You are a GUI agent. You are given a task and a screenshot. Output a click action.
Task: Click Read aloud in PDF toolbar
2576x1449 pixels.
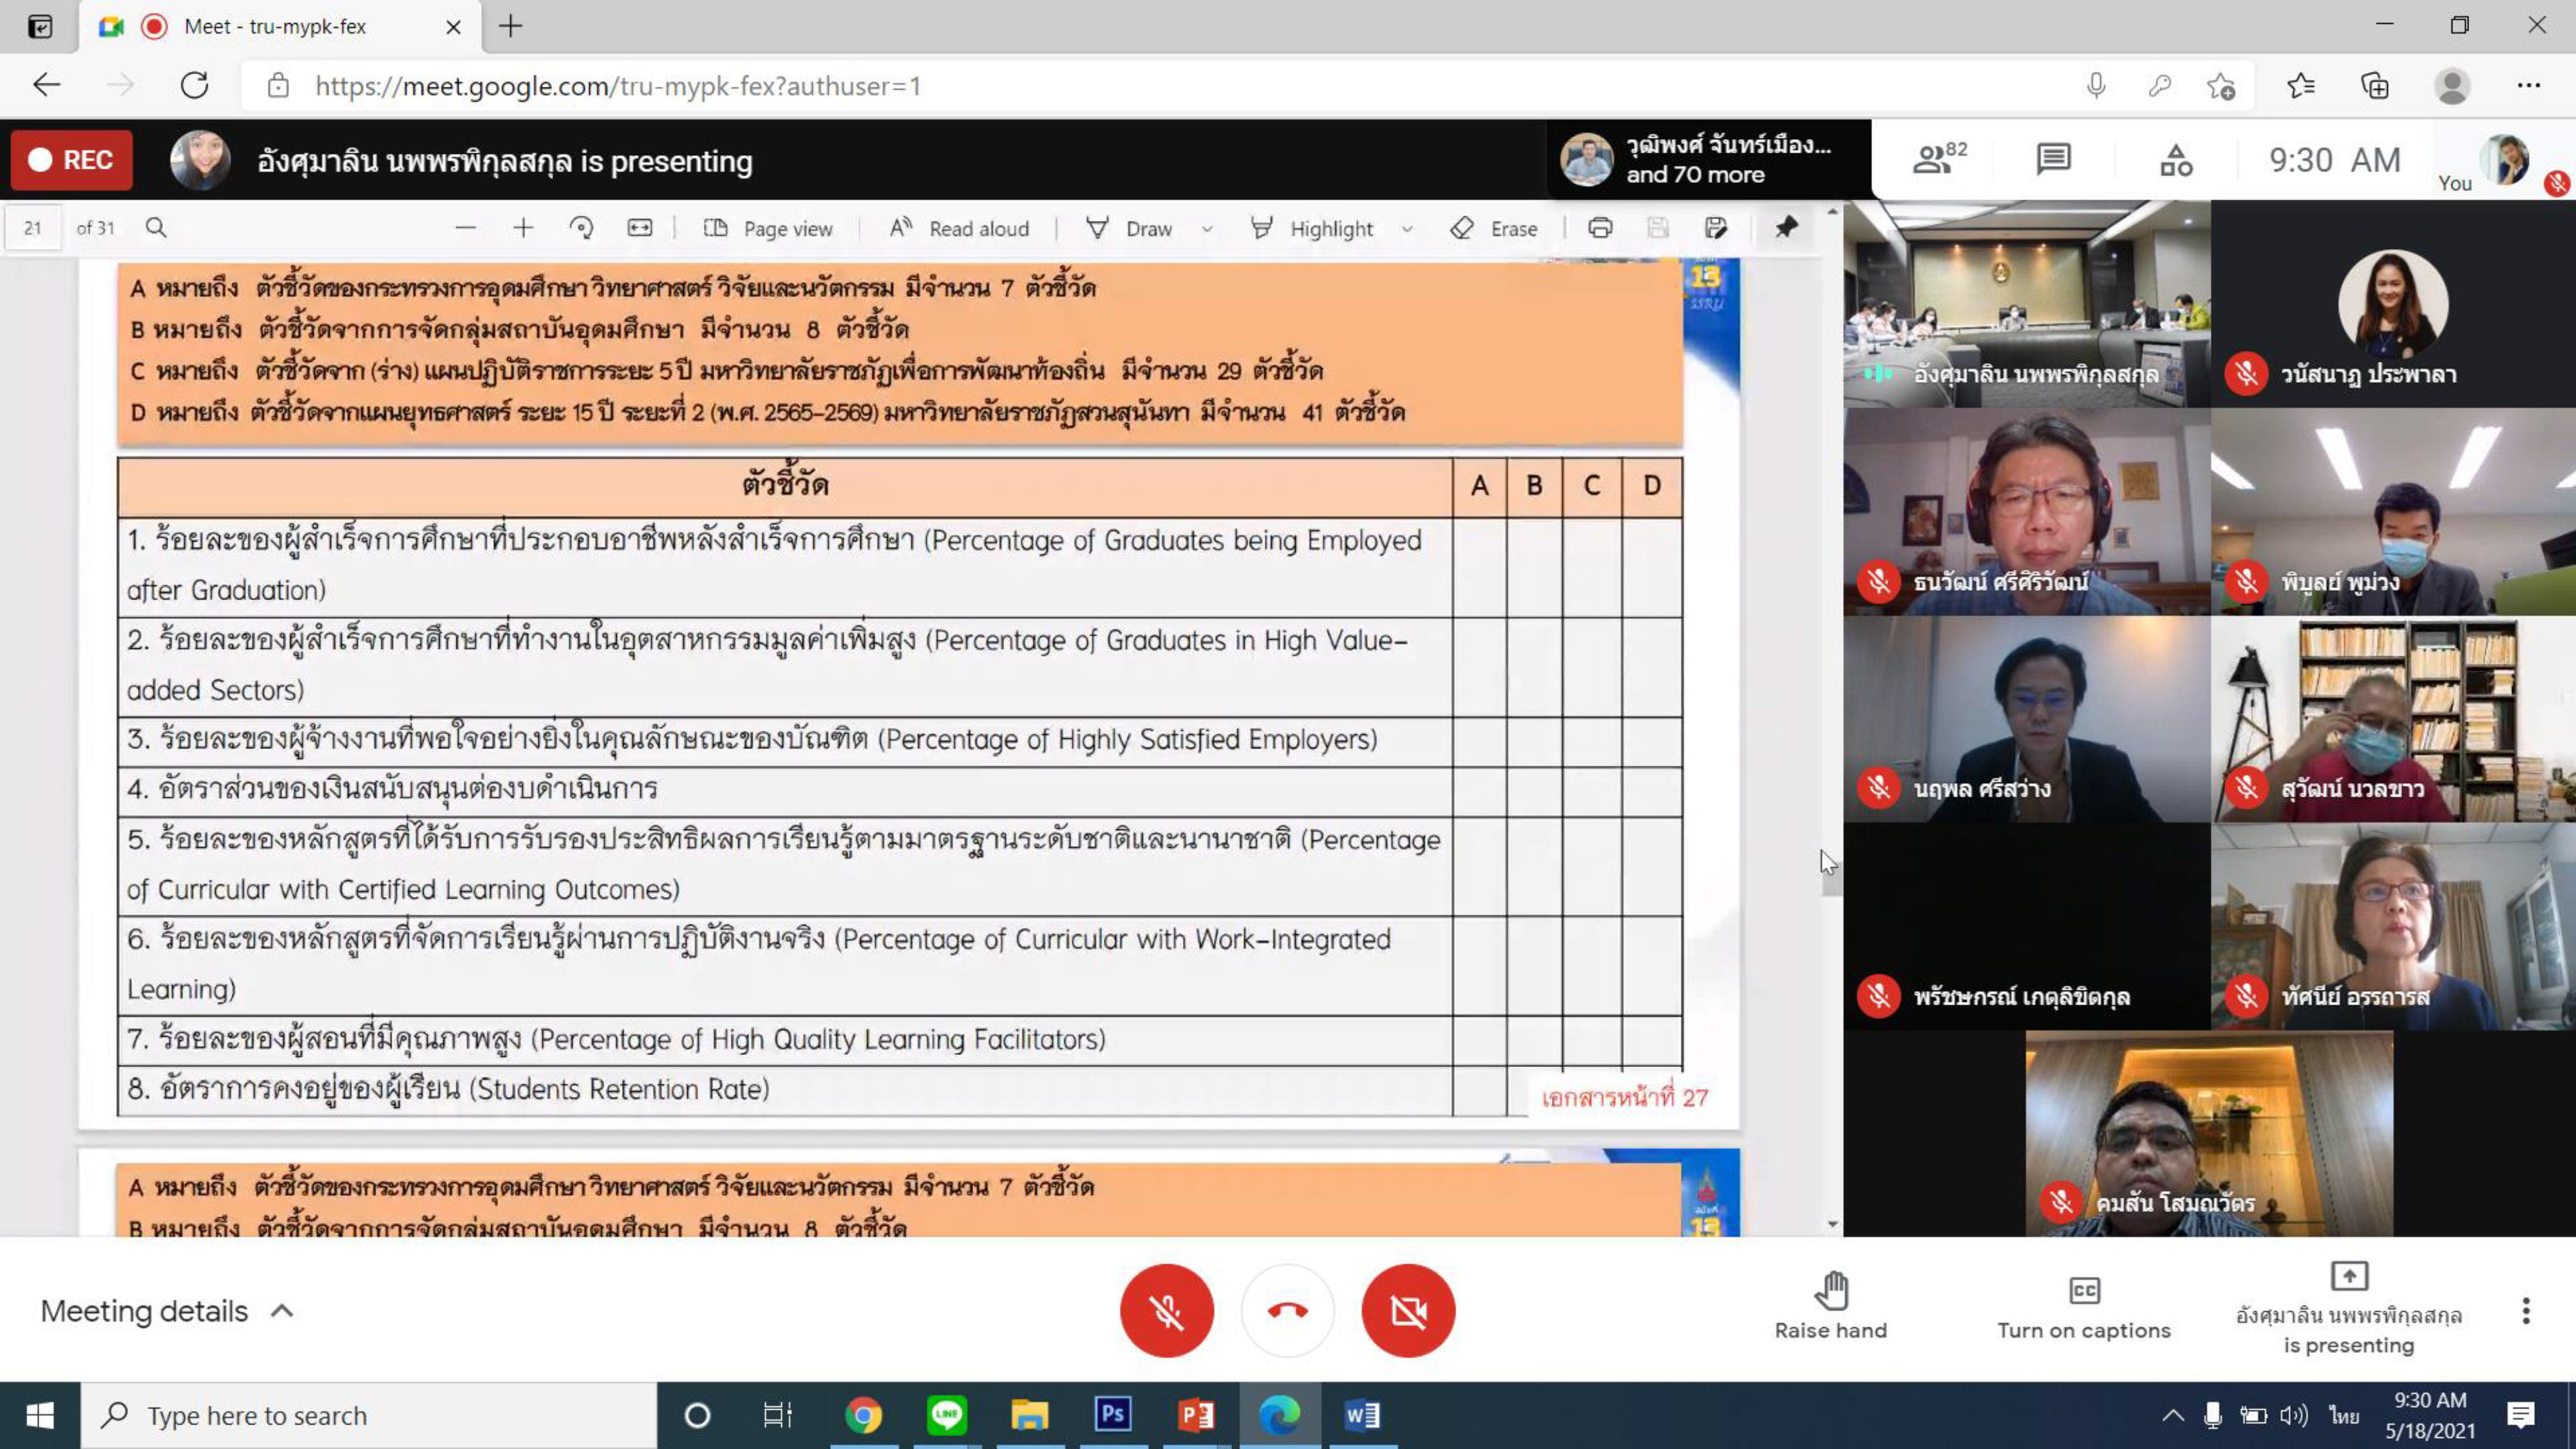[x=959, y=228]
